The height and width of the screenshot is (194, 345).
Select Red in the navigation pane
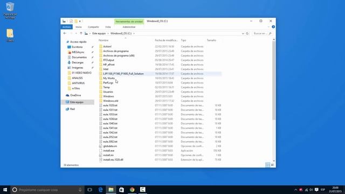72,109
